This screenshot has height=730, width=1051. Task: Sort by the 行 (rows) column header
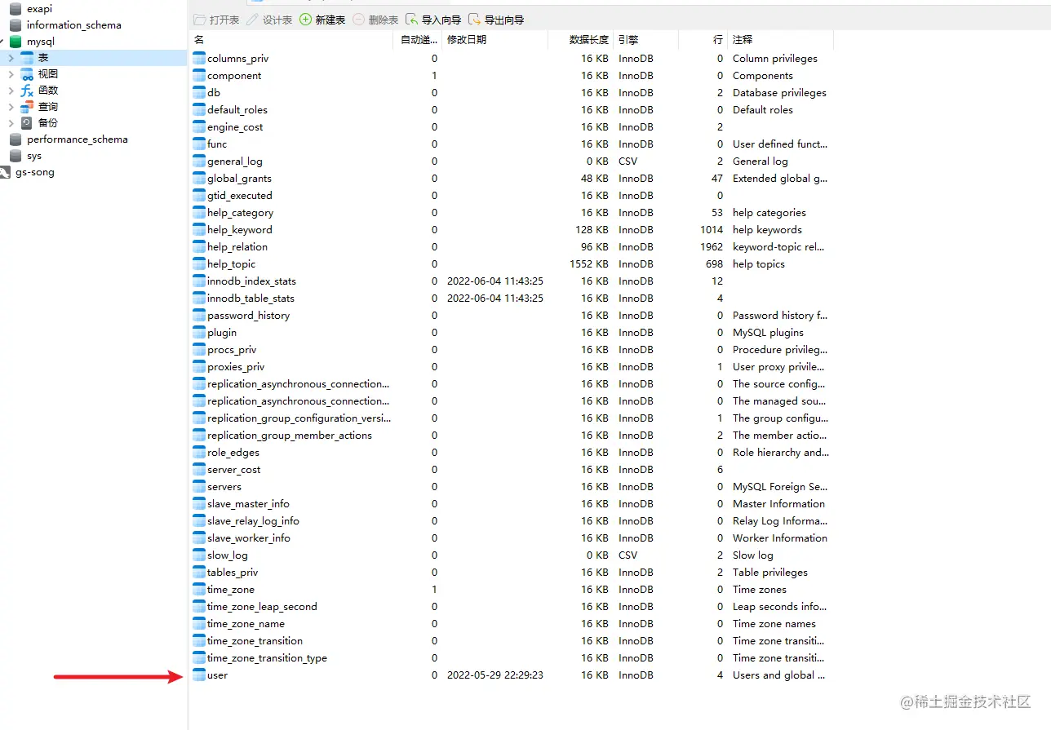(x=703, y=39)
